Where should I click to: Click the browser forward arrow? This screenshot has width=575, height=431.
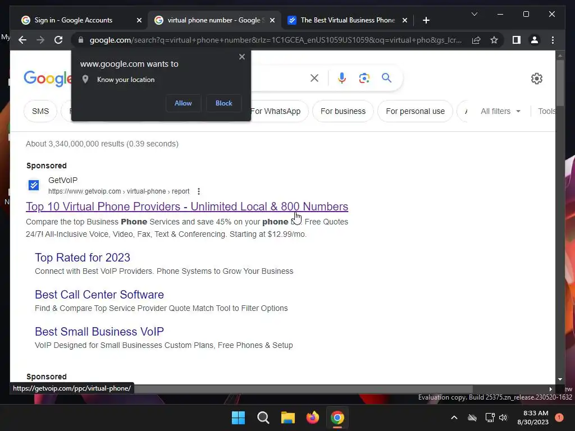pyautogui.click(x=40, y=40)
